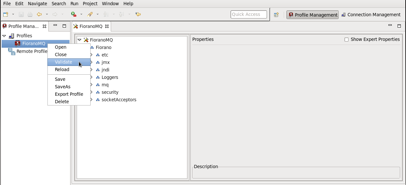This screenshot has height=185, width=406.
Task: Switch to Connection Management perspective
Action: (371, 15)
